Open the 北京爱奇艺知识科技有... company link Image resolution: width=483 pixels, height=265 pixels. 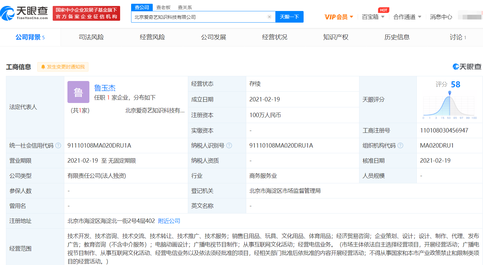tap(155, 111)
